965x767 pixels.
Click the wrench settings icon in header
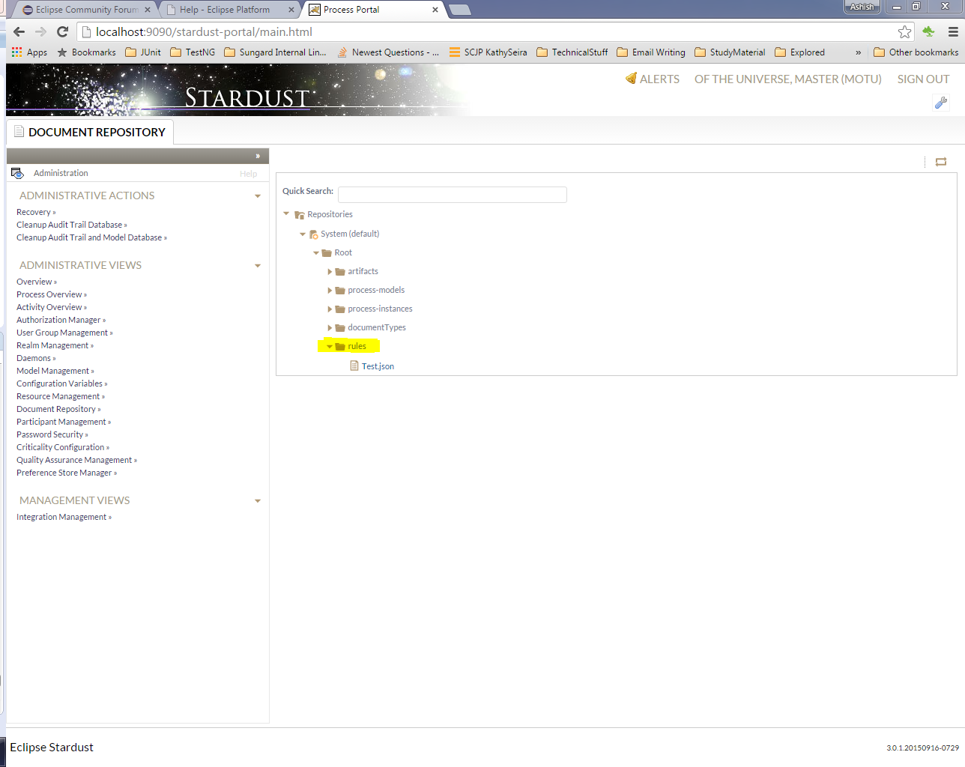pos(941,103)
